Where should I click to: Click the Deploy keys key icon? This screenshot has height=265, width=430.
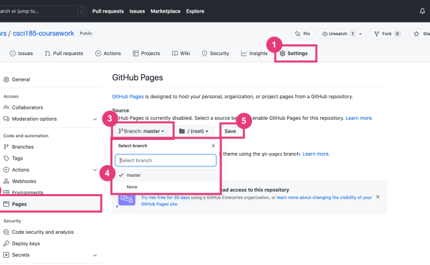6,244
